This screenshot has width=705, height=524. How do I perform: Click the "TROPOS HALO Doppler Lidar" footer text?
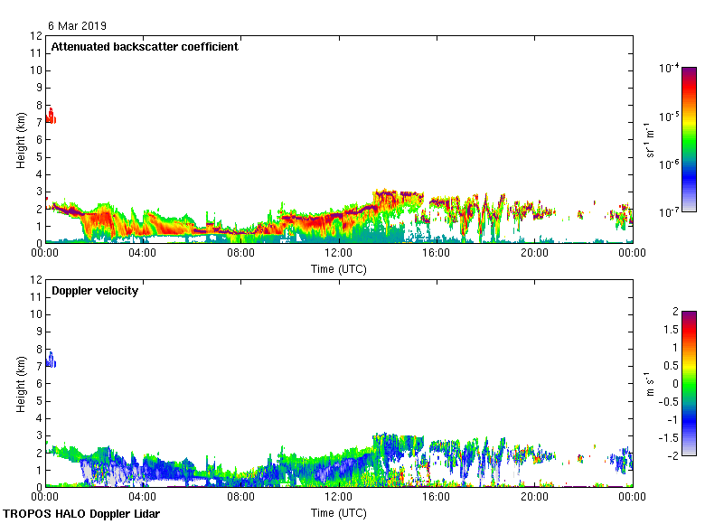pyautogui.click(x=80, y=514)
